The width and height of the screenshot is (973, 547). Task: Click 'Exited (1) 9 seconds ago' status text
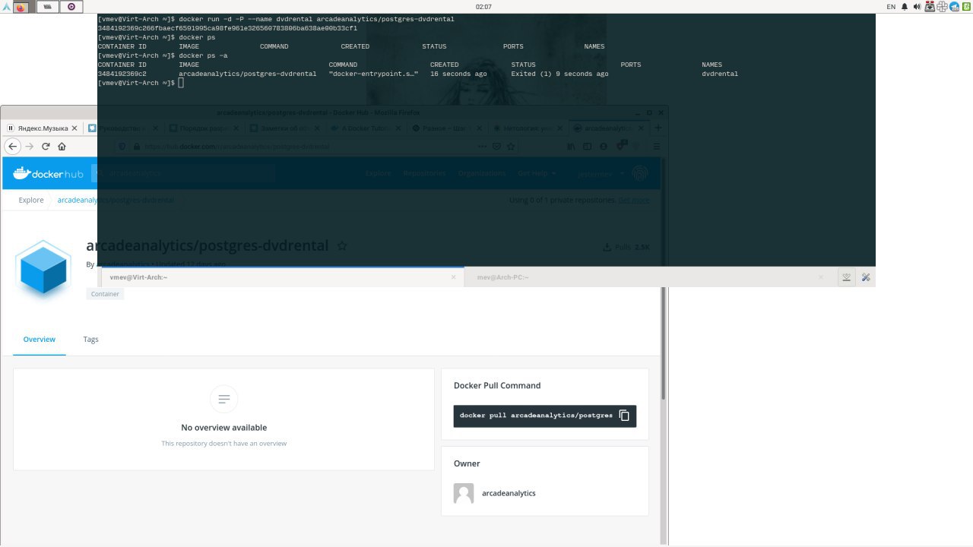[559, 74]
